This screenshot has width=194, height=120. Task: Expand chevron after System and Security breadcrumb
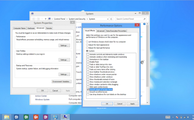(87, 19)
